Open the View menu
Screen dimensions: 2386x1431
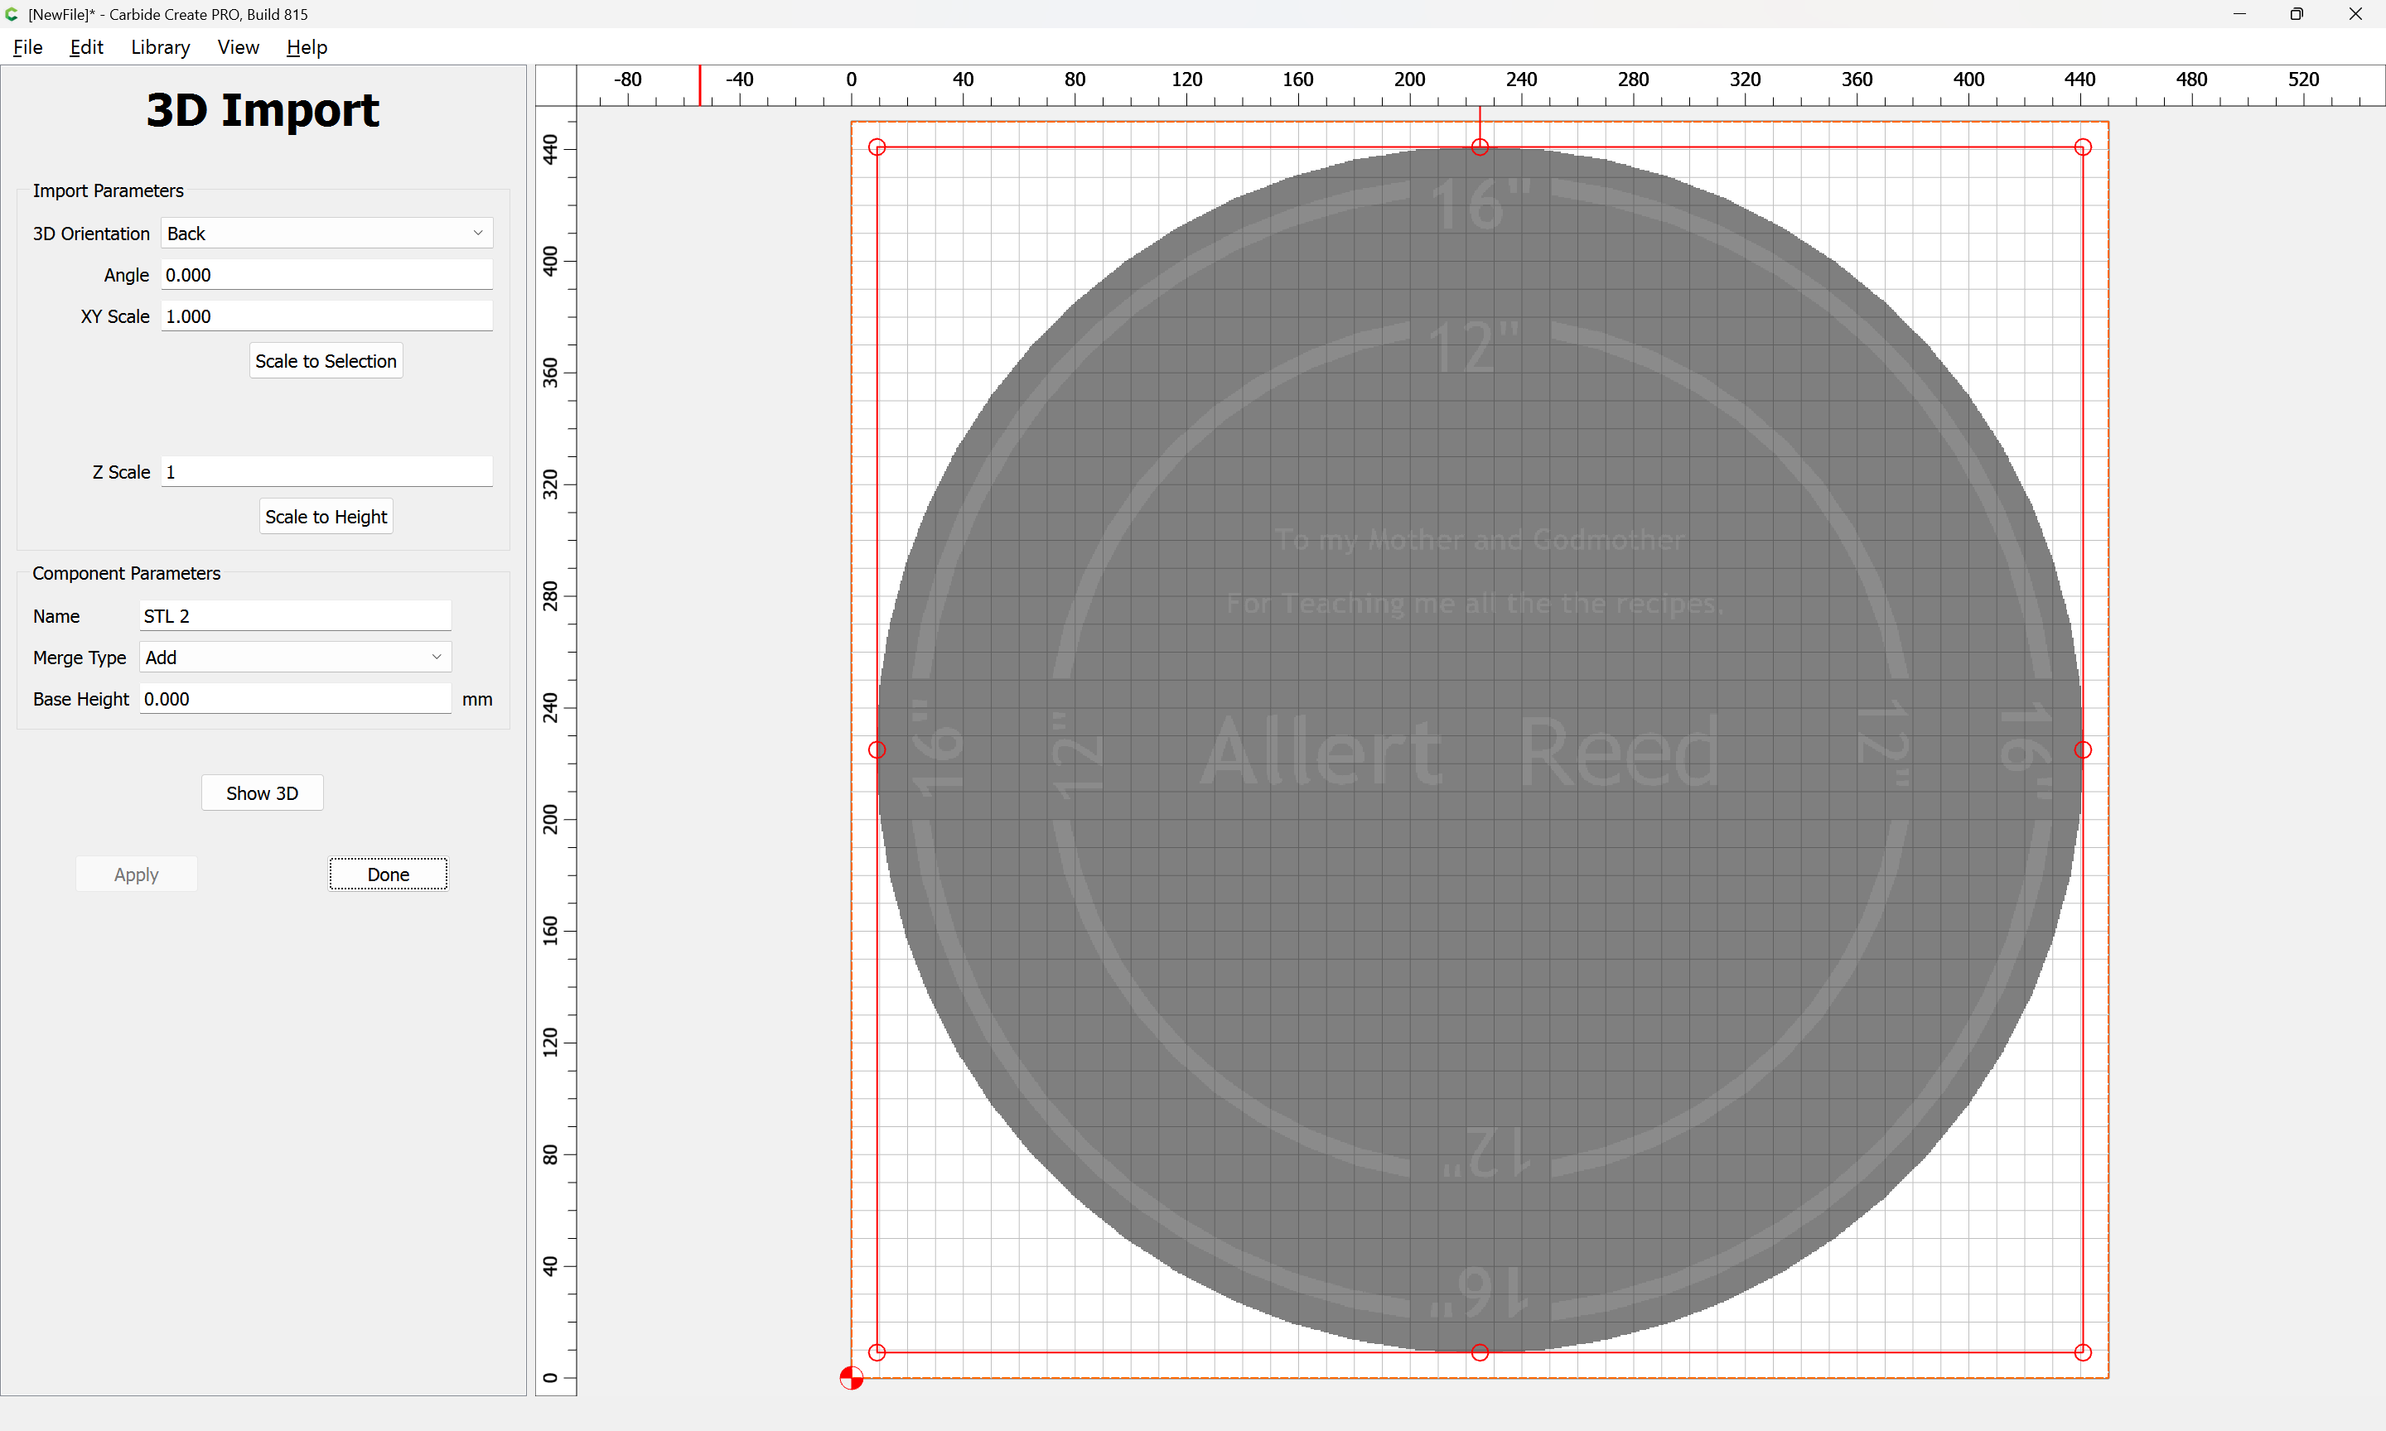[239, 47]
